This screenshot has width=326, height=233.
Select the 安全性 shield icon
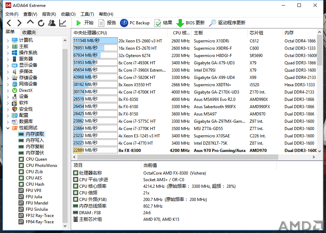pyautogui.click(x=15, y=109)
